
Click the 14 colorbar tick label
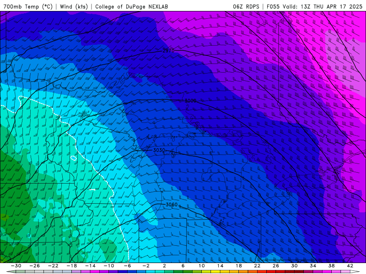pyautogui.click(x=220, y=266)
